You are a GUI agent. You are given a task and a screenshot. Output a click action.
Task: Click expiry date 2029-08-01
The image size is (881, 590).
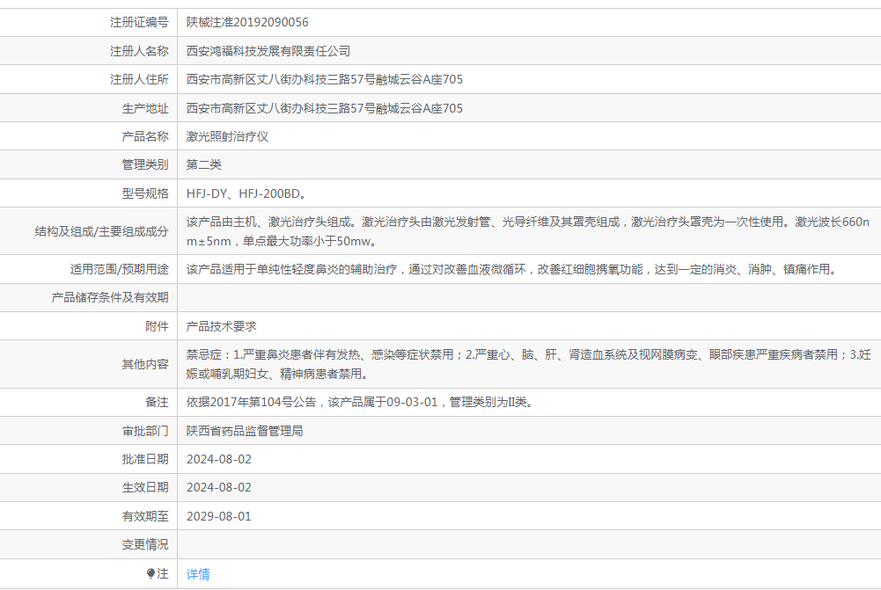(219, 516)
